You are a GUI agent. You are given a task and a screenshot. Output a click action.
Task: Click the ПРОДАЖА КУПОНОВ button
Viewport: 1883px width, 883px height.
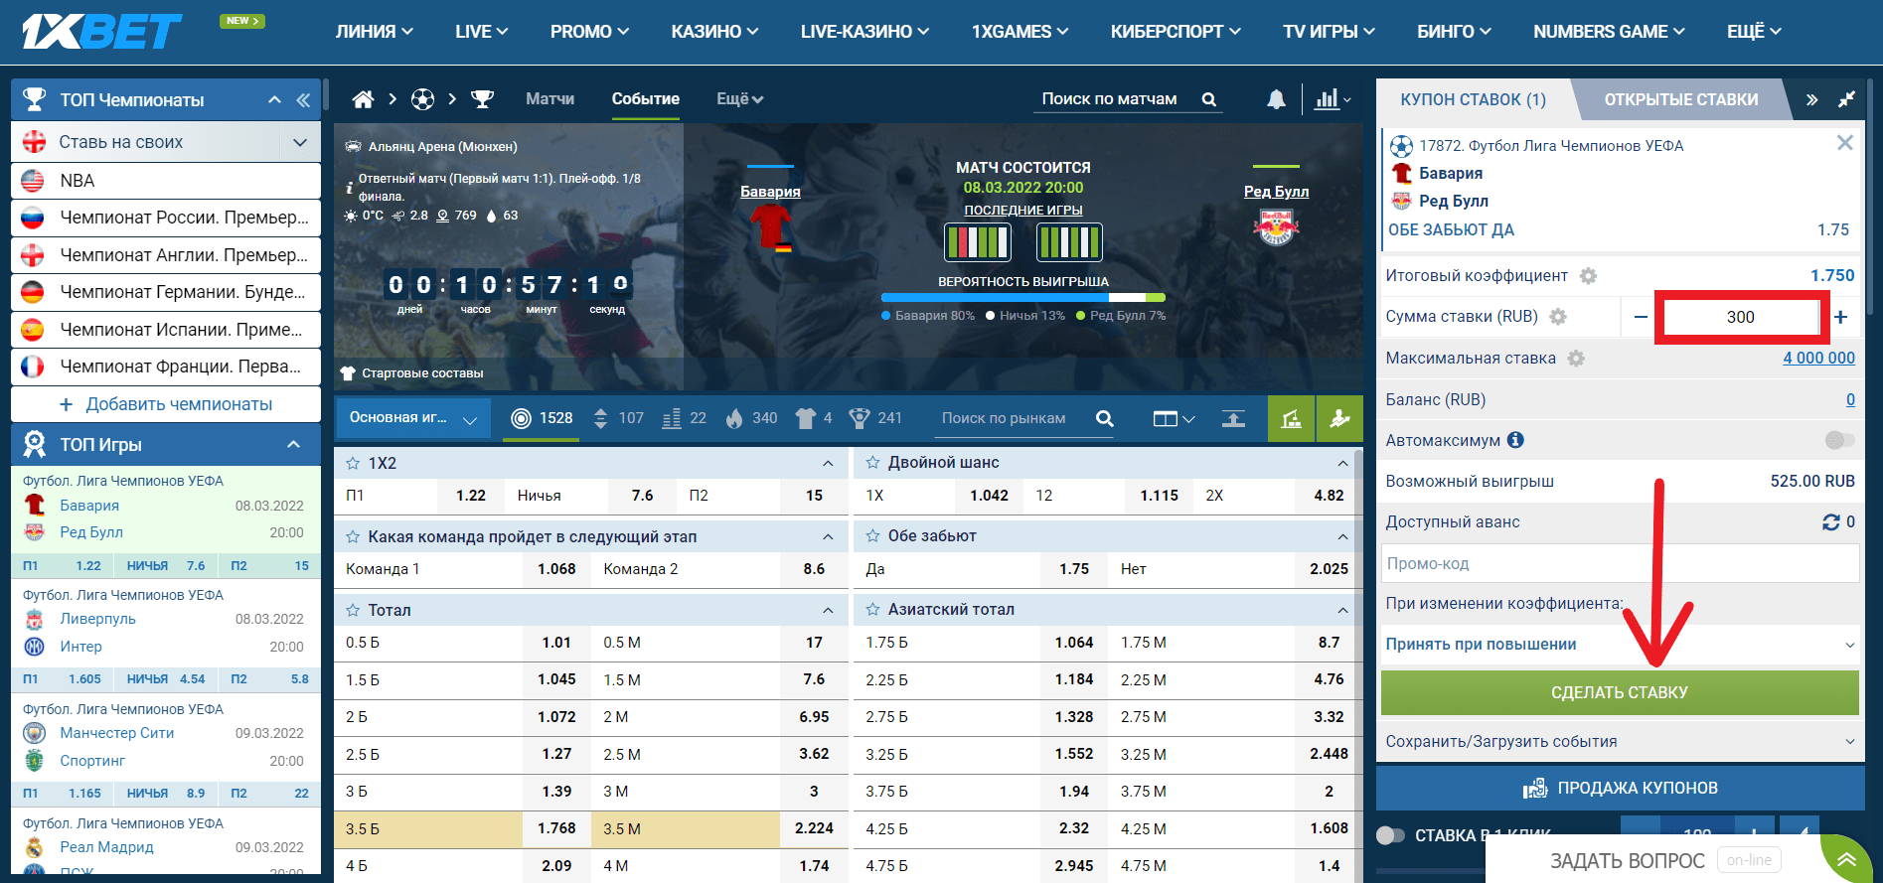(x=1620, y=789)
